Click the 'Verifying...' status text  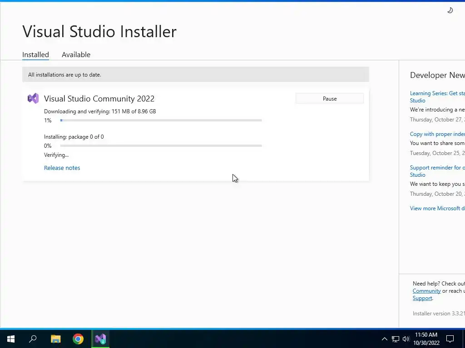pyautogui.click(x=56, y=155)
